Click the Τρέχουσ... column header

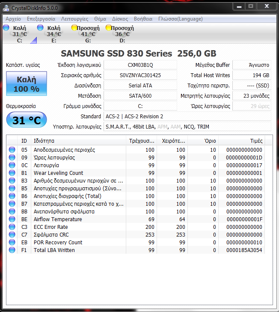142,141
